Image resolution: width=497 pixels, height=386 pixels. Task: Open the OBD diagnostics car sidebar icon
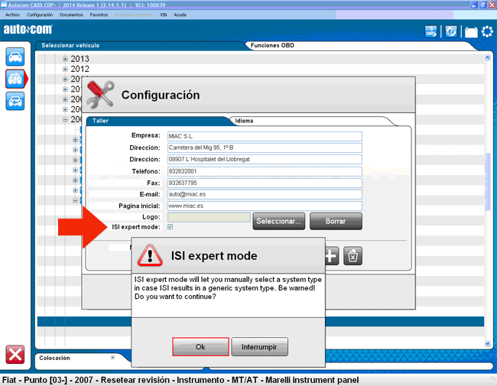[15, 79]
